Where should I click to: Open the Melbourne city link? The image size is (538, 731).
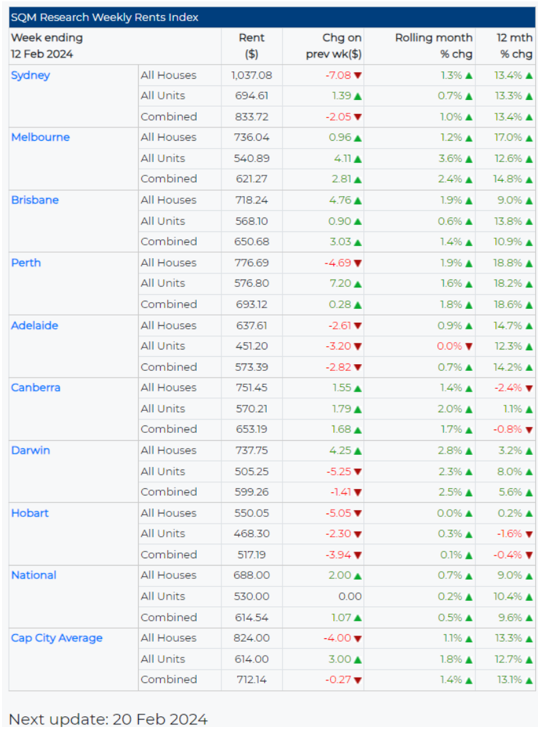tap(41, 137)
